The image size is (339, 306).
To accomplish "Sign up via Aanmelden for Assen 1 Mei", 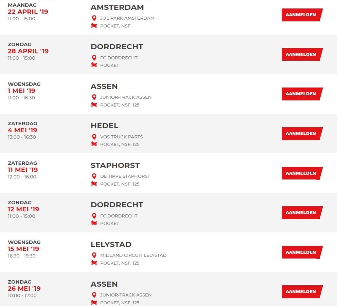I will 302,94.
